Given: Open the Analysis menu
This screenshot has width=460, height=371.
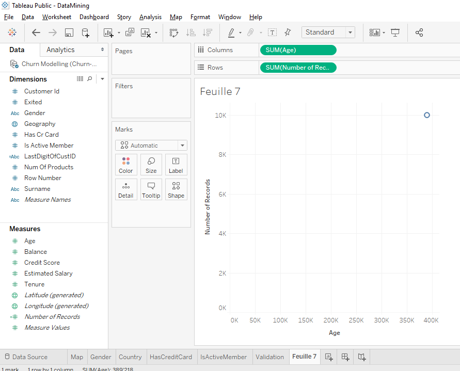Looking at the screenshot, I should [x=150, y=17].
